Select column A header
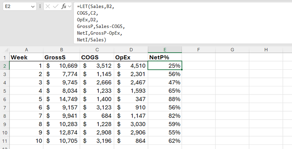 pyautogui.click(x=26, y=50)
